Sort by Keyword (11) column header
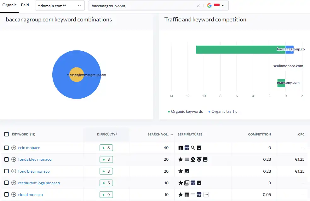310x201 pixels. point(24,135)
